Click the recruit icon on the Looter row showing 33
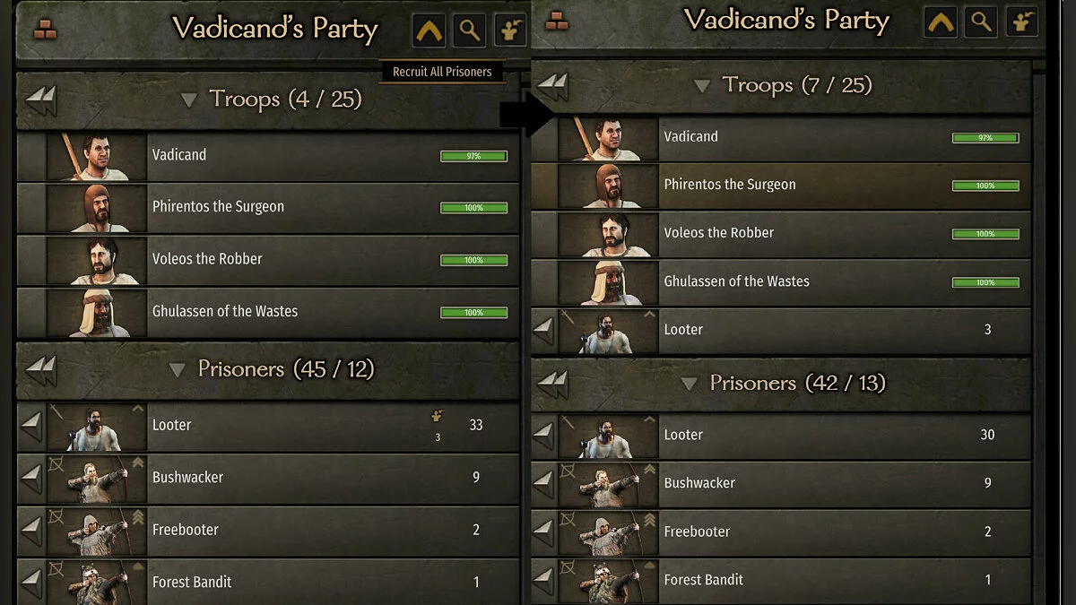 click(x=438, y=416)
